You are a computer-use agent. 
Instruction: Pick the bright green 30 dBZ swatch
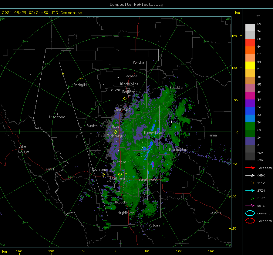click(250, 126)
